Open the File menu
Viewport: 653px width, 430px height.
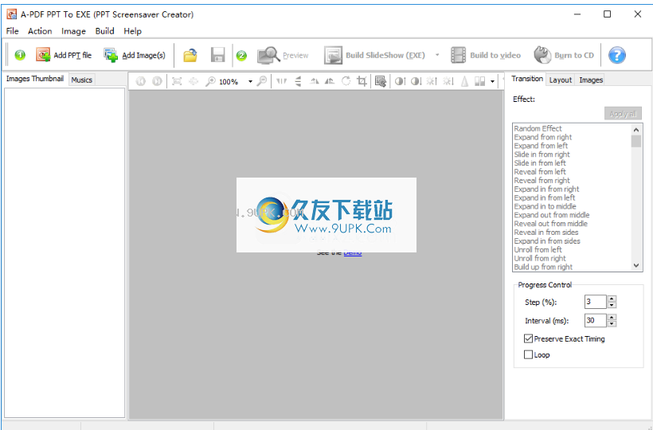13,31
